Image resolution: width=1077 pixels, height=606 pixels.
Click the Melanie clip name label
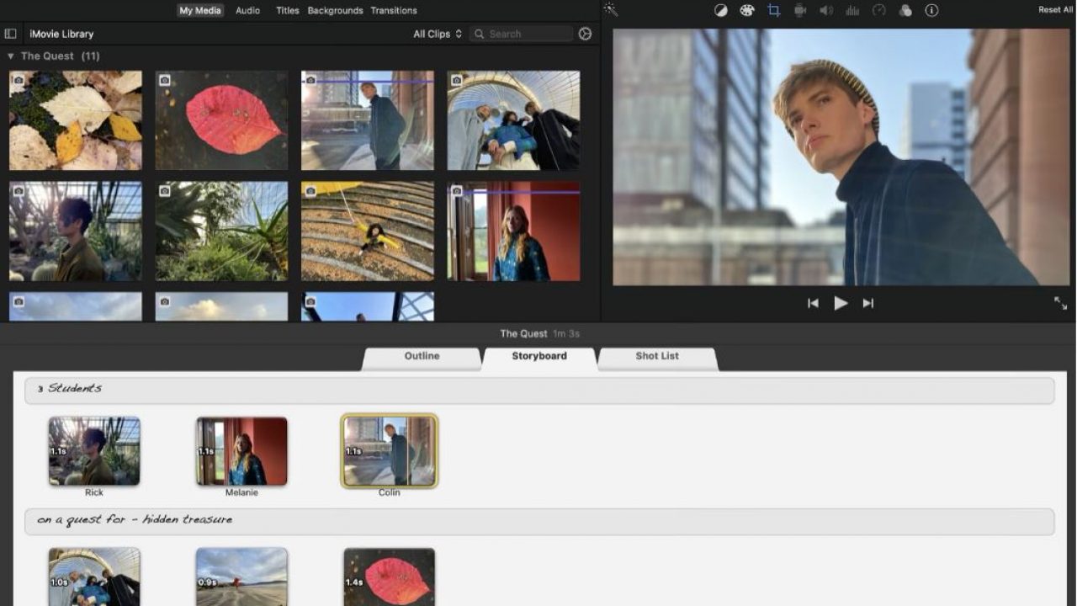pos(241,492)
